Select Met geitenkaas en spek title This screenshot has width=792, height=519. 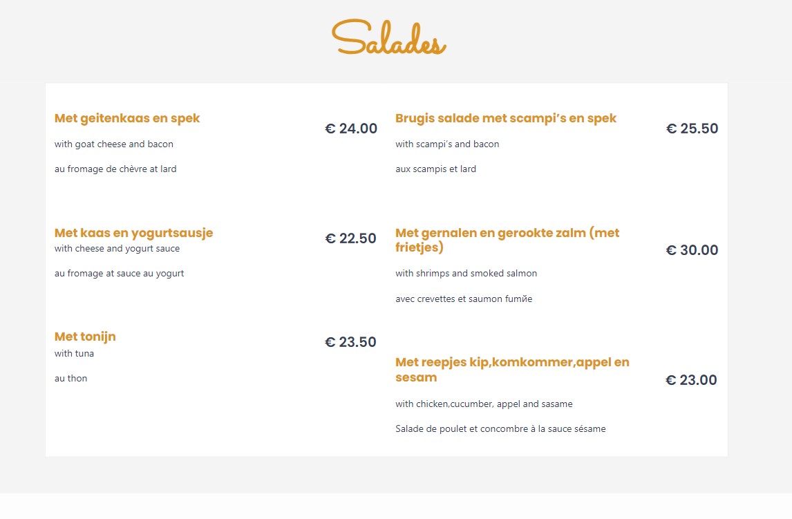[x=127, y=118]
